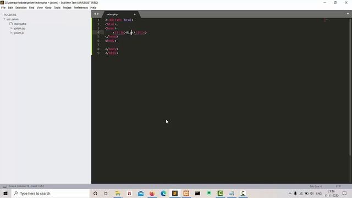Open the View menu
Image resolution: width=352 pixels, height=198 pixels.
(40, 8)
